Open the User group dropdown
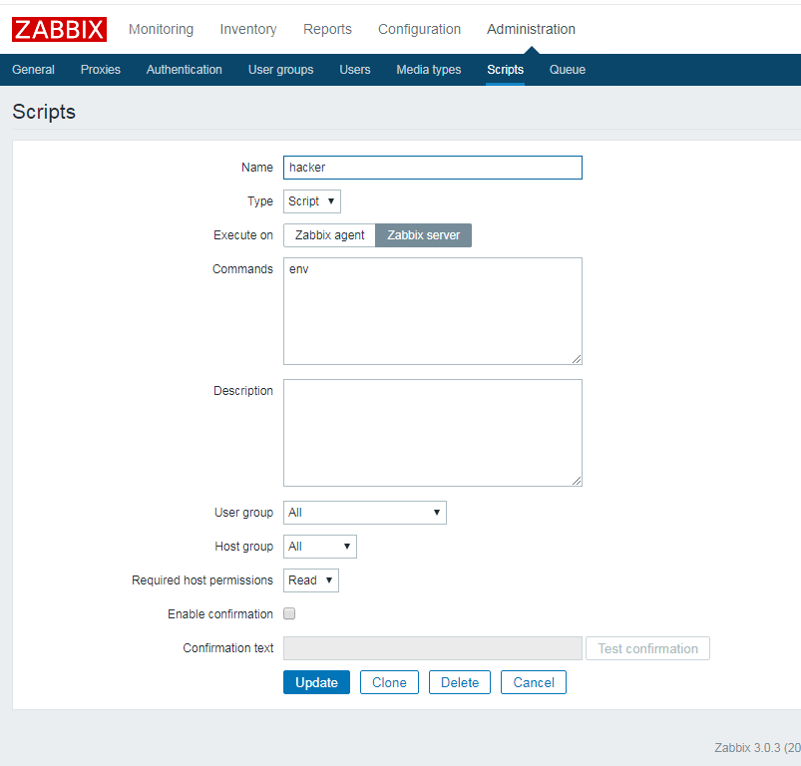 [365, 513]
